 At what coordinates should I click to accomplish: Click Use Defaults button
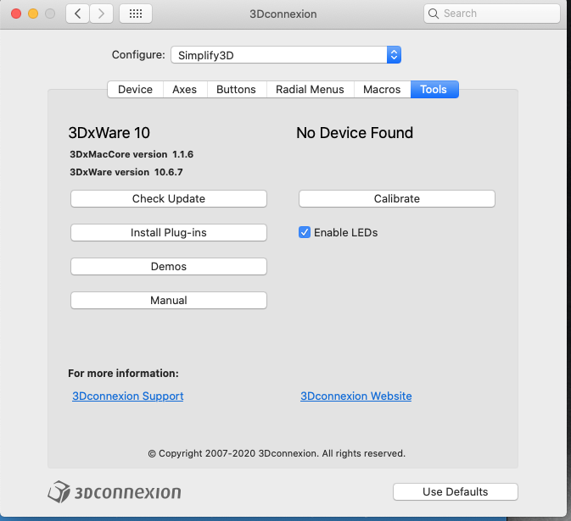click(456, 492)
